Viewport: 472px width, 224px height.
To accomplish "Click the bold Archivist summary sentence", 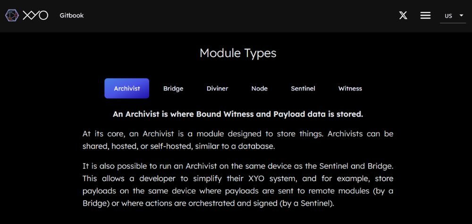I will tap(238, 114).
